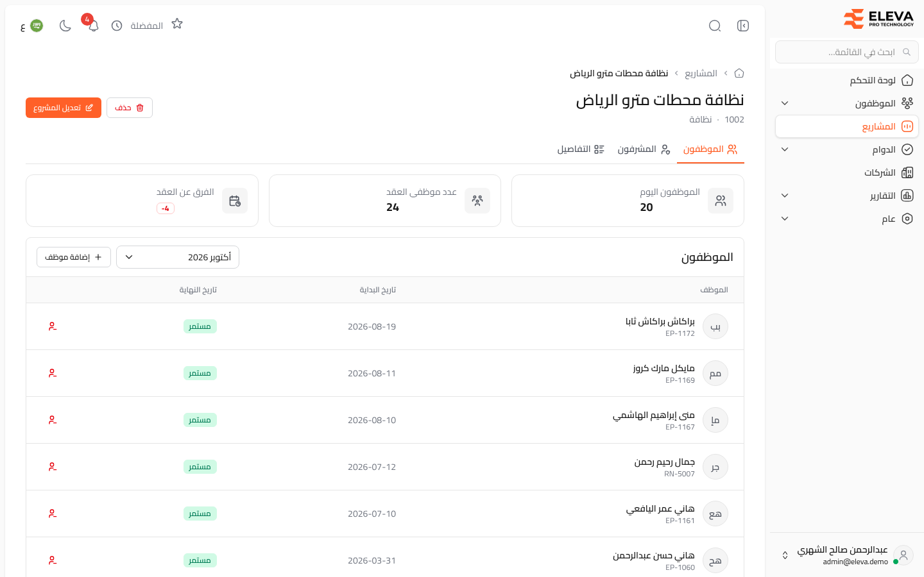The image size is (924, 577).
Task: Click the الفرق عن العقد calendar icon
Action: (235, 201)
